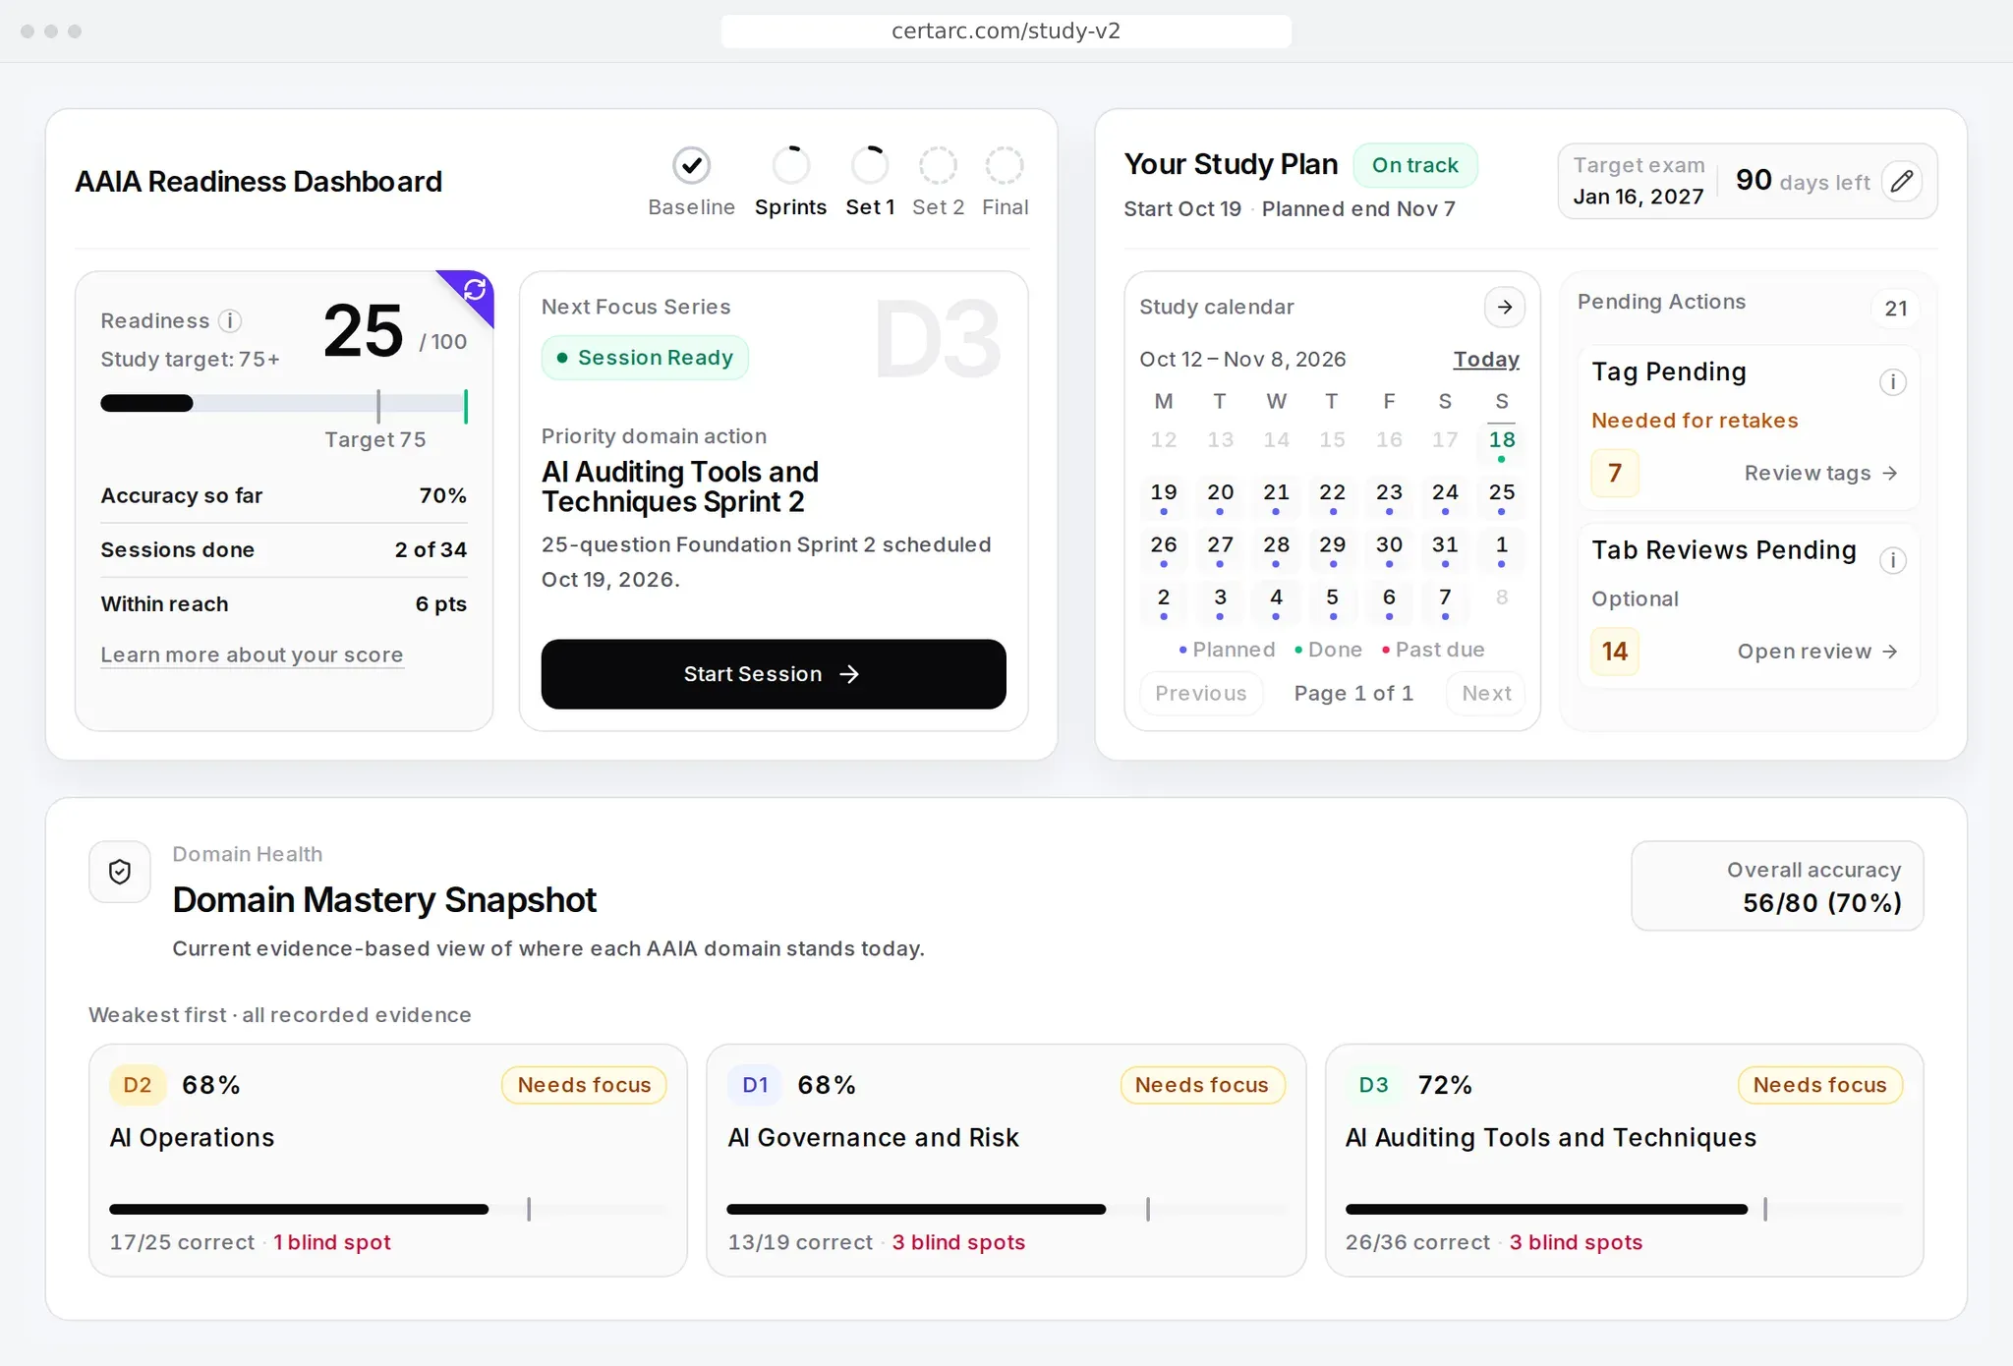Select the Set 1 progress circle
The height and width of the screenshot is (1366, 2013).
(870, 165)
